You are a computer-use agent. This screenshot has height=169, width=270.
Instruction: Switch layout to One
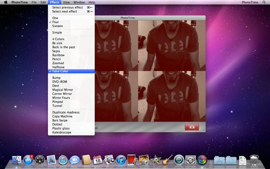[x=55, y=18]
